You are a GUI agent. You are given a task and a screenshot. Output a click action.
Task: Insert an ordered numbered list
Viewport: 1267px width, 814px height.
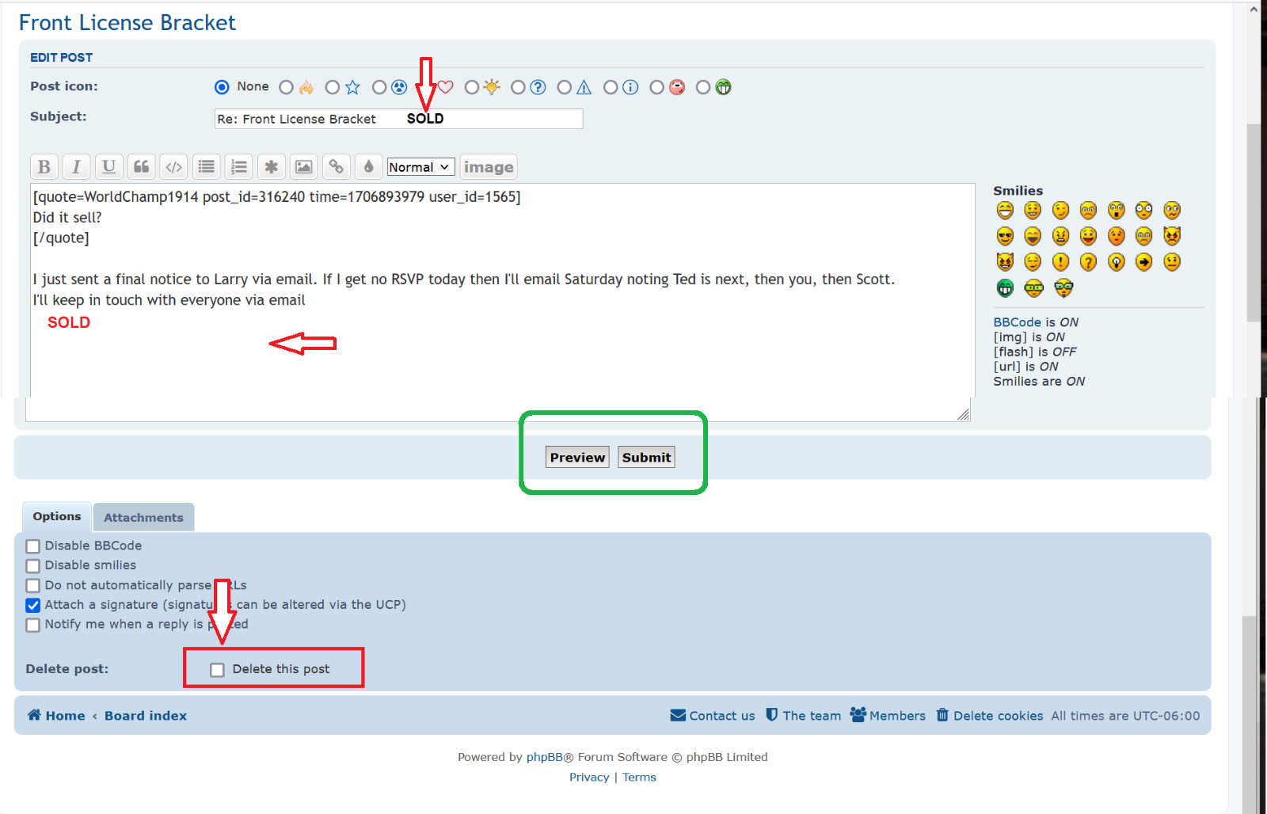tap(238, 167)
